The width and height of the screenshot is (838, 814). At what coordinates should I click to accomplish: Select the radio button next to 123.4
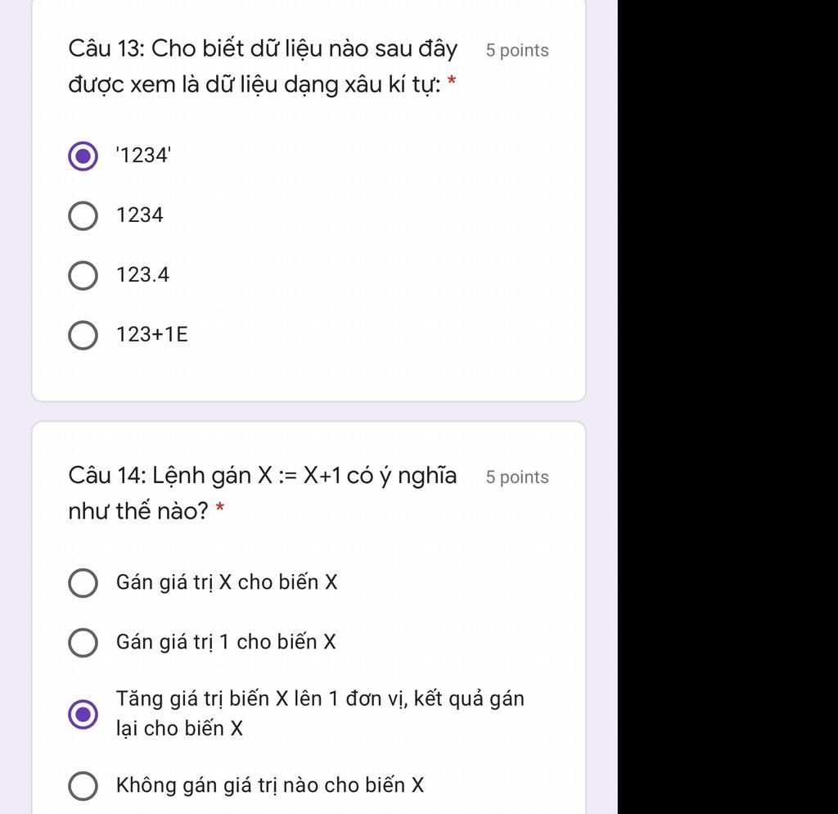click(x=83, y=276)
